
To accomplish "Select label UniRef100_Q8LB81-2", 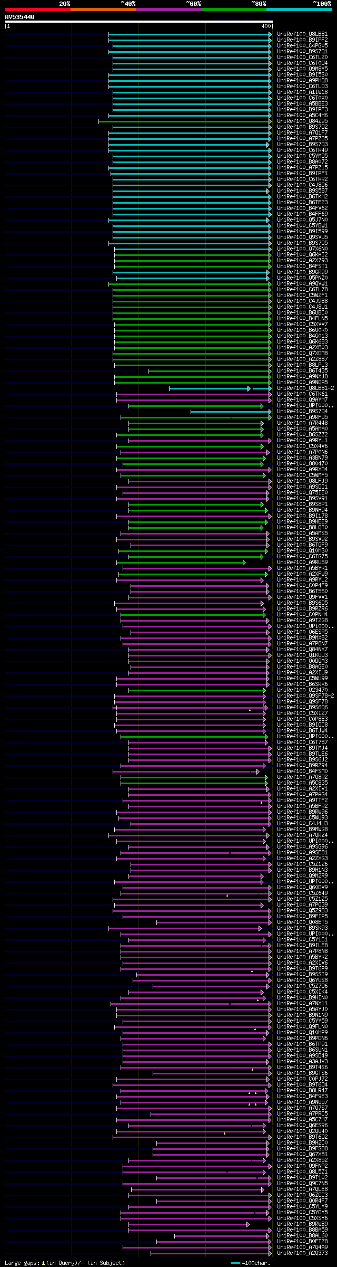I will pos(305,388).
